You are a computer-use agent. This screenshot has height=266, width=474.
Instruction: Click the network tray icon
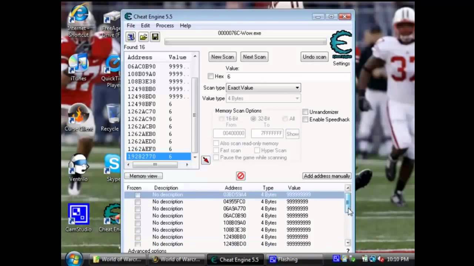(x=373, y=259)
